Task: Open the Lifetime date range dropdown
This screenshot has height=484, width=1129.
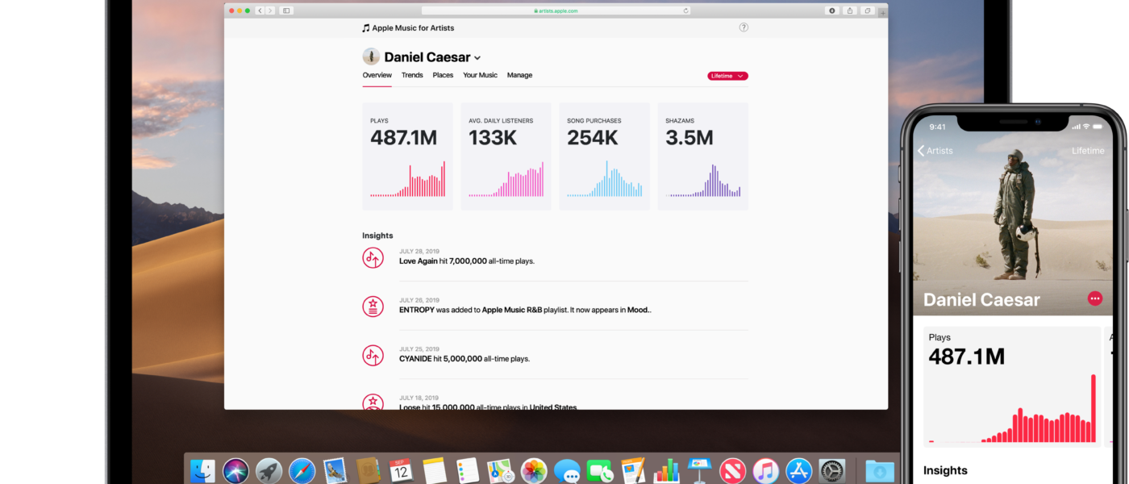Action: 727,76
